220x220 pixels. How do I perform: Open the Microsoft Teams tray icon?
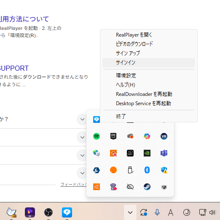tap(164, 153)
